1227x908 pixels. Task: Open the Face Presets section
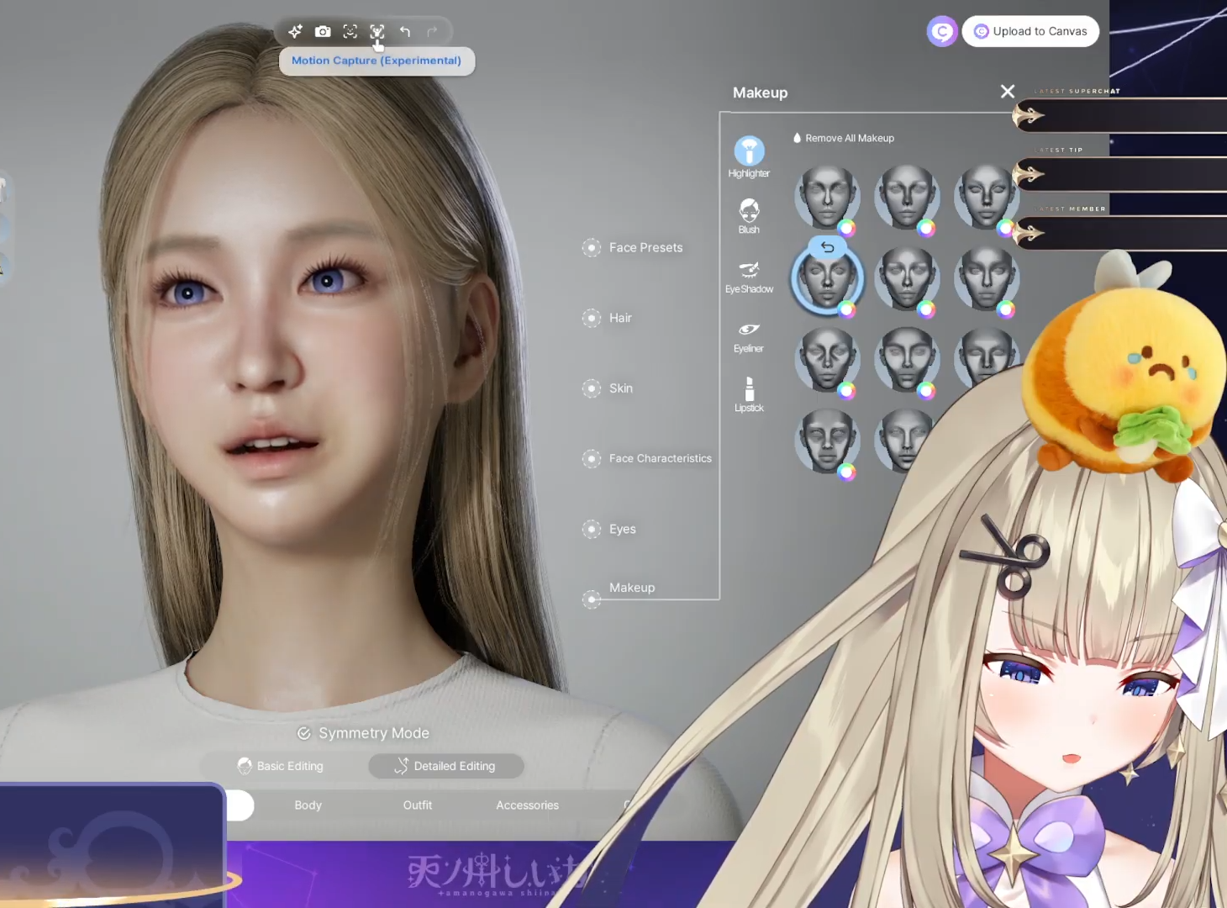(x=633, y=247)
